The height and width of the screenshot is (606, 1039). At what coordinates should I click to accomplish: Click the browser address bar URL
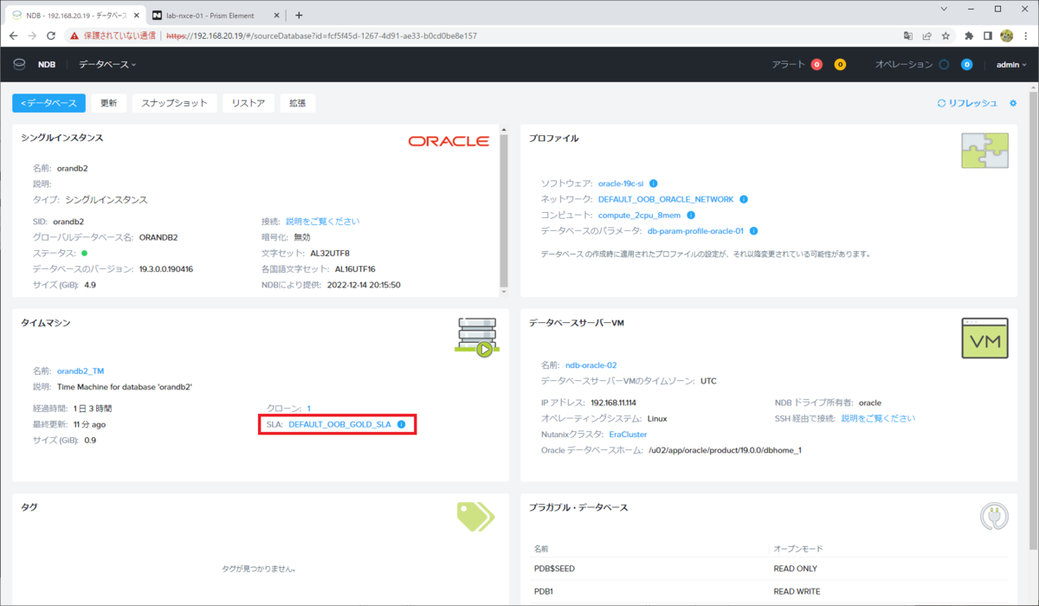pos(320,36)
